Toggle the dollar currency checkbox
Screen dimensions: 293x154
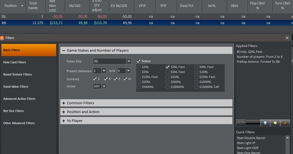click(x=95, y=79)
